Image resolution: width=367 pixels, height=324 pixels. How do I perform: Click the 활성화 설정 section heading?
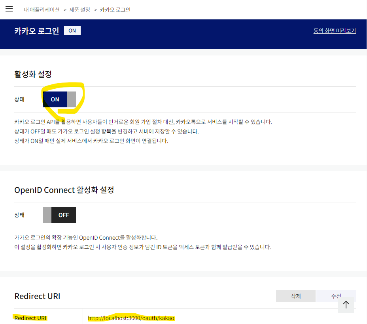click(x=33, y=74)
